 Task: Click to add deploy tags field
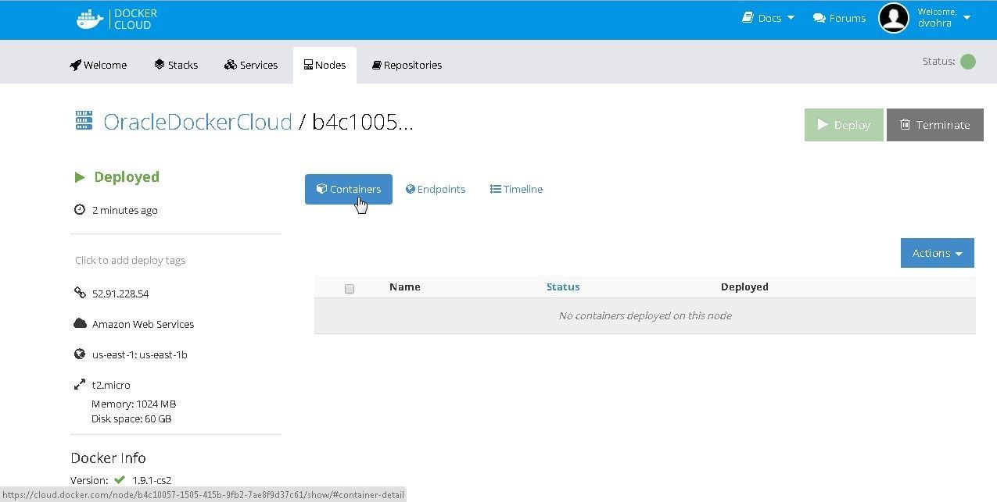(x=131, y=260)
